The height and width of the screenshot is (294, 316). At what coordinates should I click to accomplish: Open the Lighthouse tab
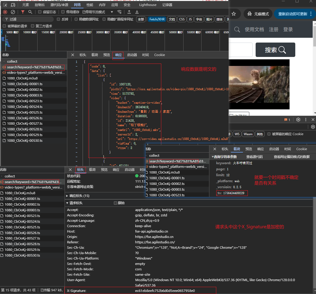pos(147,5)
